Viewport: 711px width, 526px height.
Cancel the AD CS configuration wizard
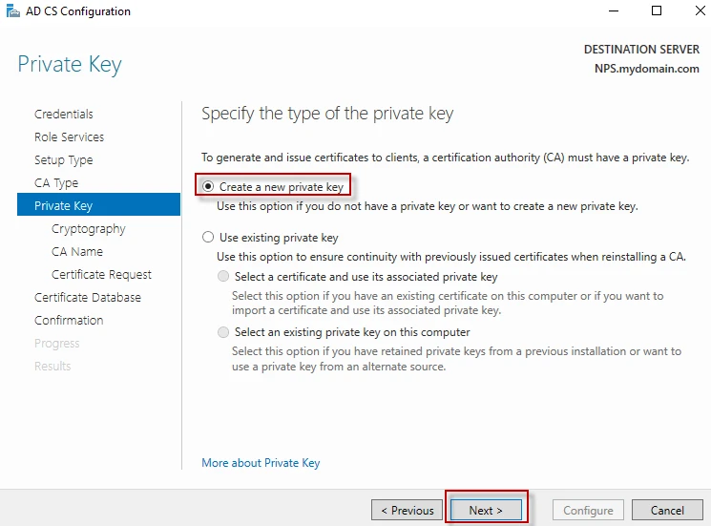pyautogui.click(x=667, y=511)
